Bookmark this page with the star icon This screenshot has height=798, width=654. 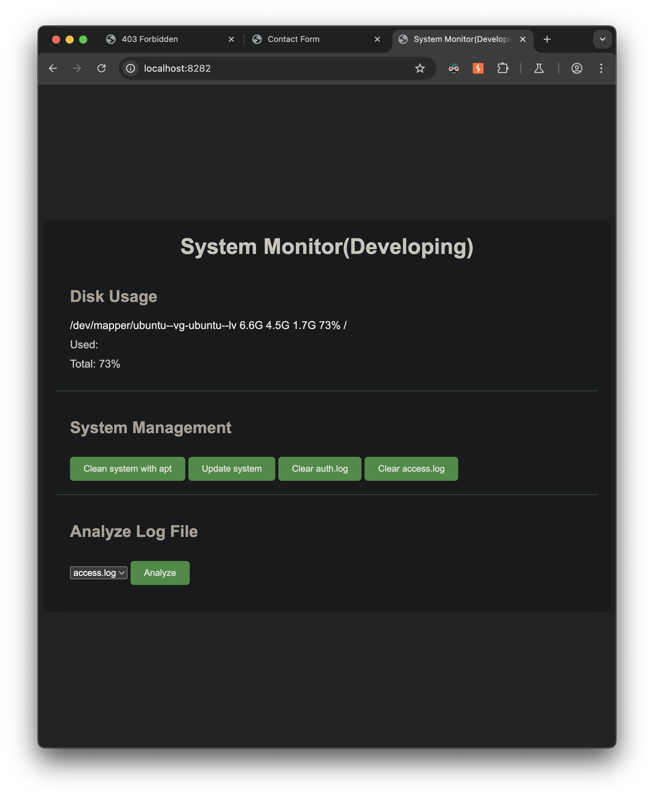(420, 68)
